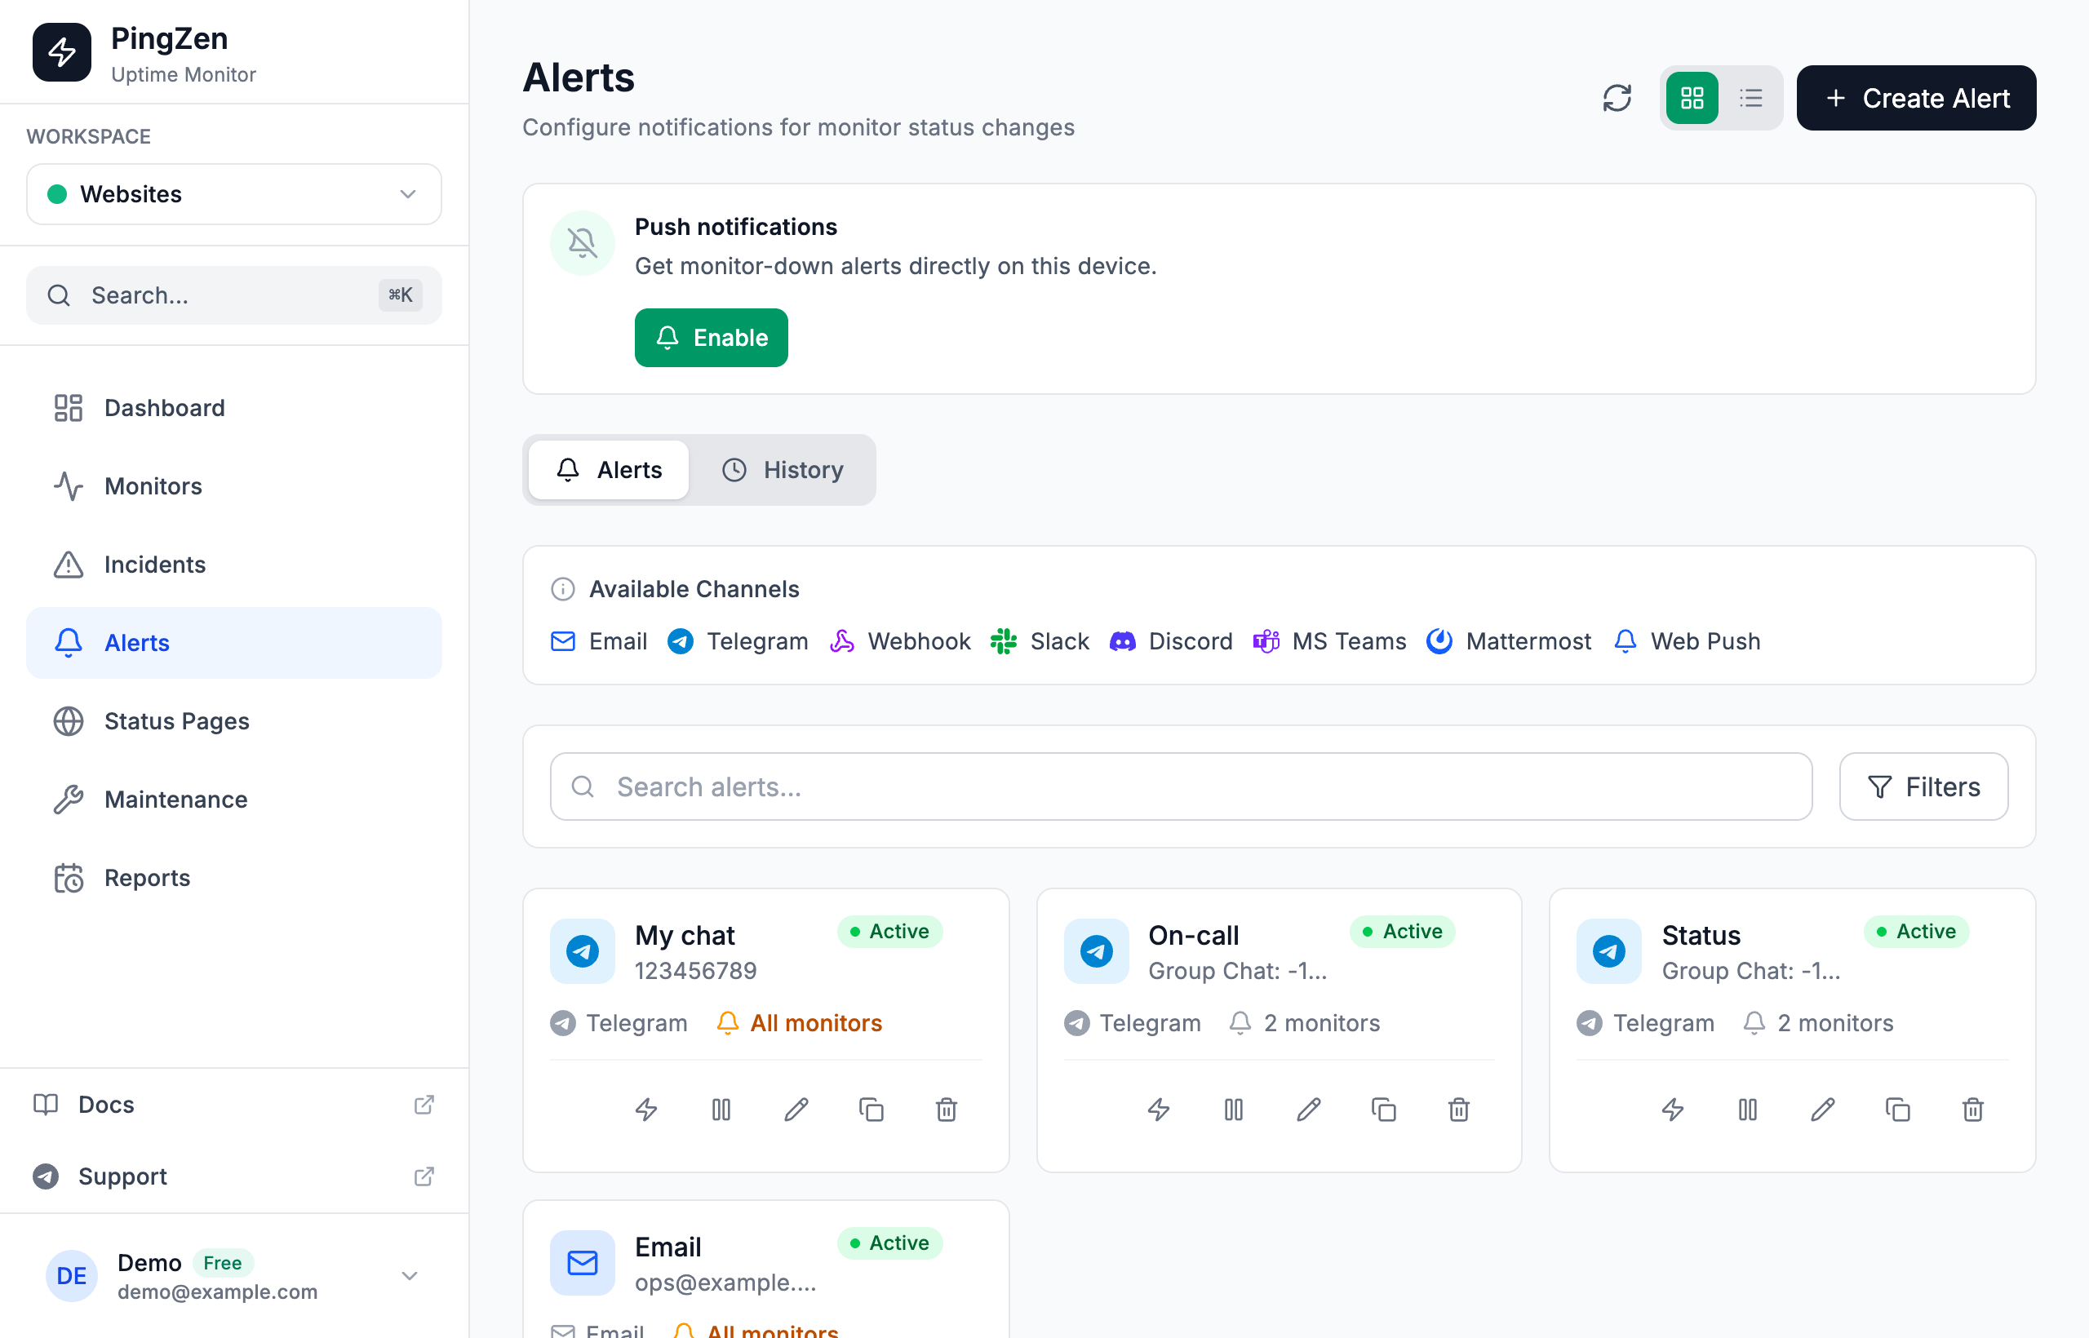Click the Mattermost channel icon
The height and width of the screenshot is (1338, 2089).
[x=1439, y=640]
